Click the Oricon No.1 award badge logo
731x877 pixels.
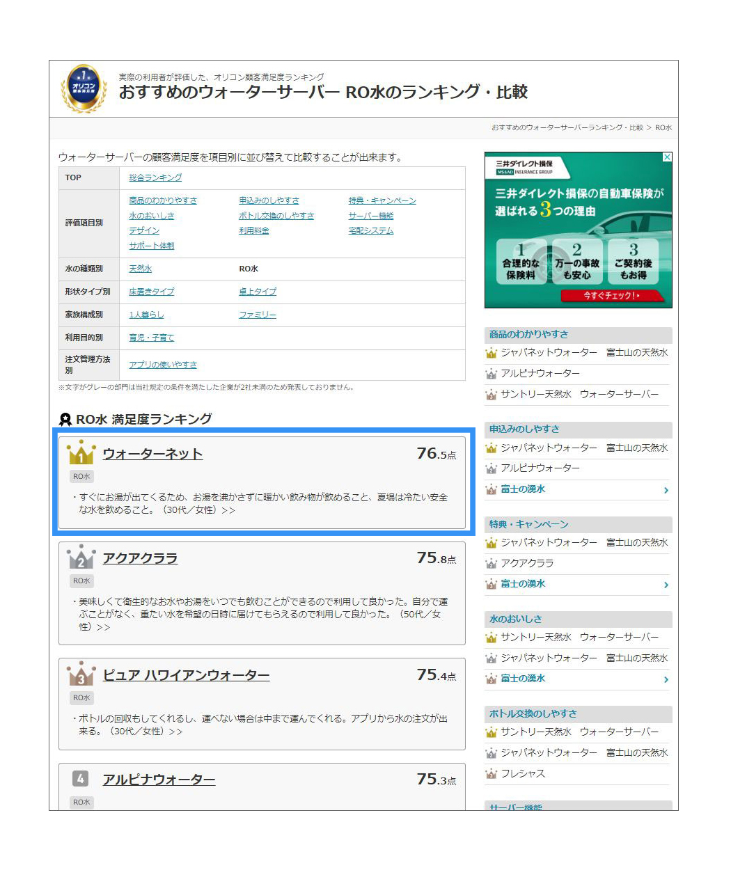coord(84,88)
